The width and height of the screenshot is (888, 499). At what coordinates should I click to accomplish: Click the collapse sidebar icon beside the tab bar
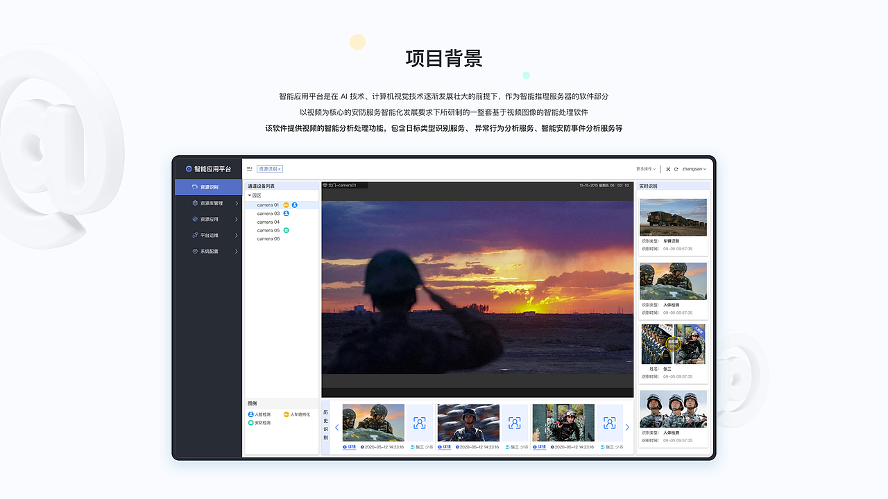[x=248, y=168]
